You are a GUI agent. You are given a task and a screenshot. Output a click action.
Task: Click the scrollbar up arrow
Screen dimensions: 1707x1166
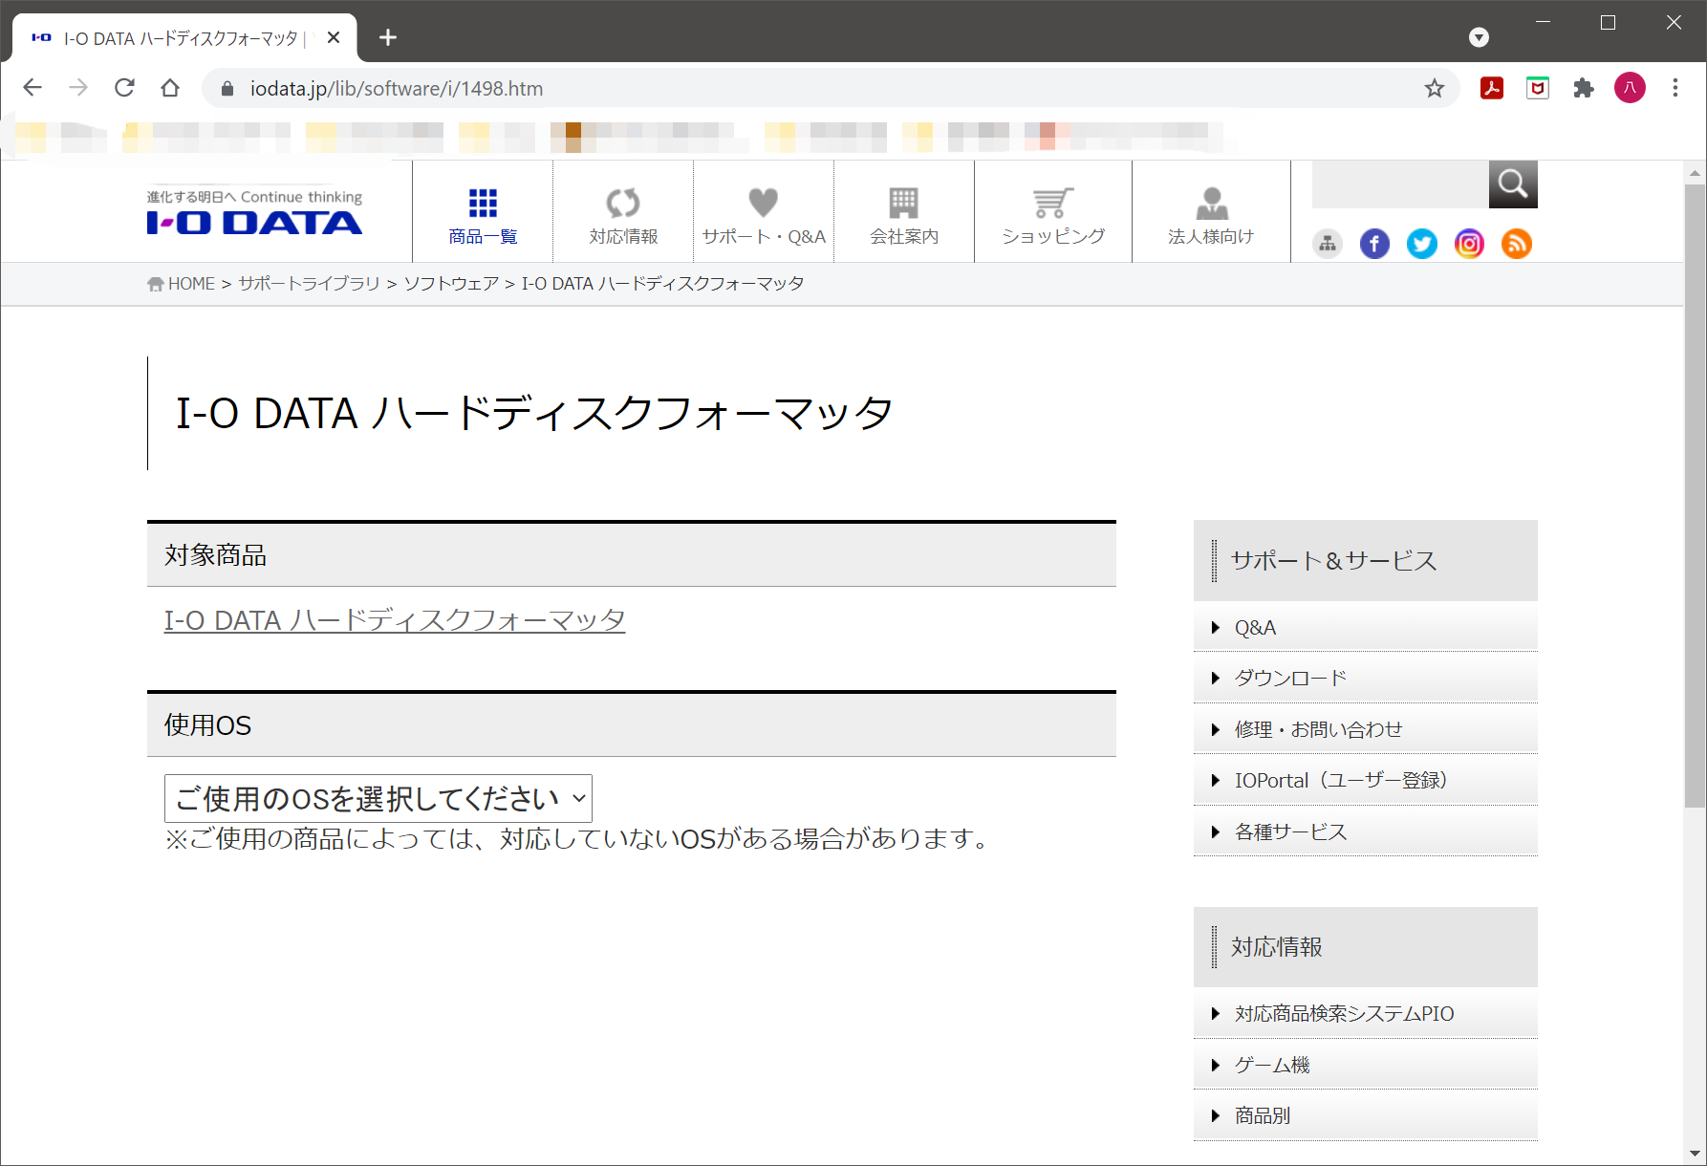coord(1695,173)
